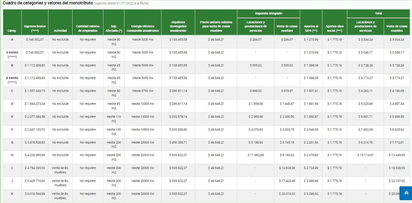Click the 'Sup. Afectada (*)' column header

coord(114,28)
